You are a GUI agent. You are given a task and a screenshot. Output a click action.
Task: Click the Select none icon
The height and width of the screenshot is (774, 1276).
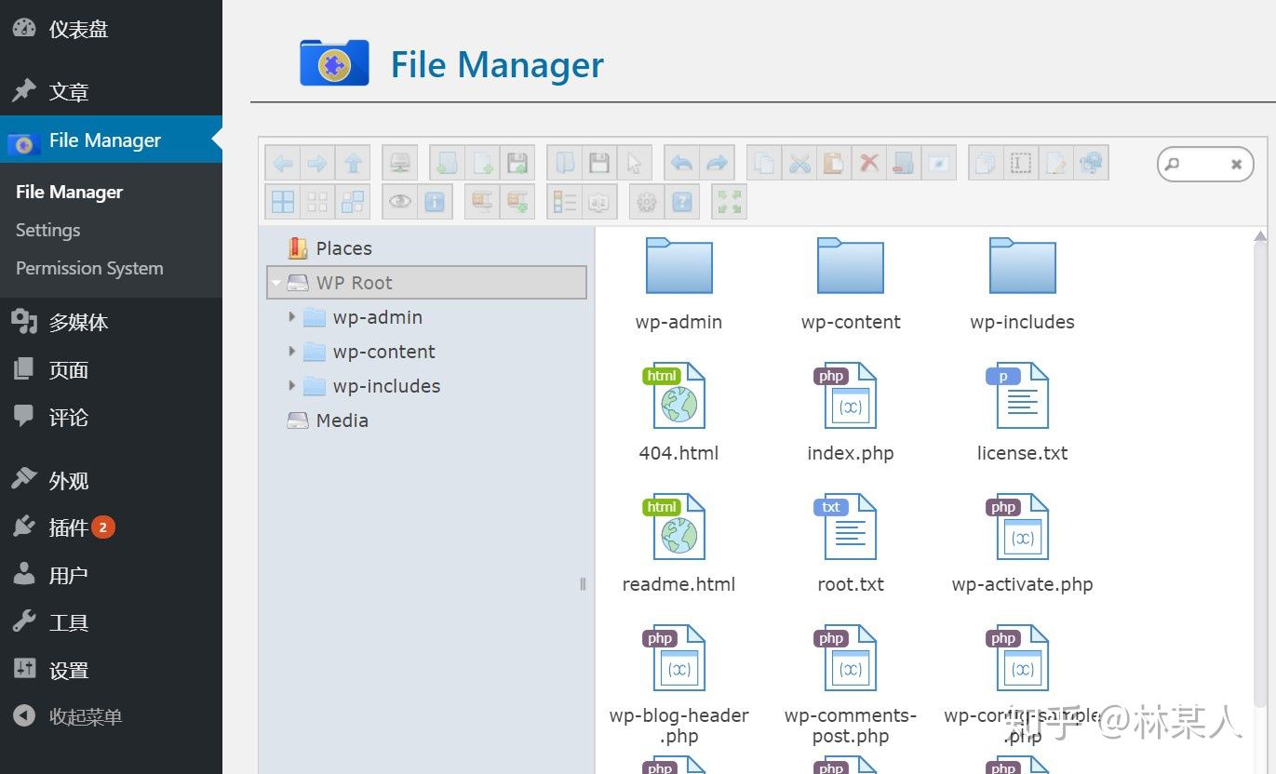(317, 202)
